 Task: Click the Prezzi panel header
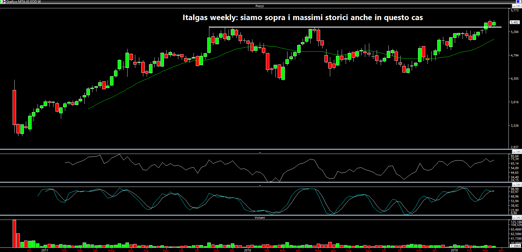[260, 6]
